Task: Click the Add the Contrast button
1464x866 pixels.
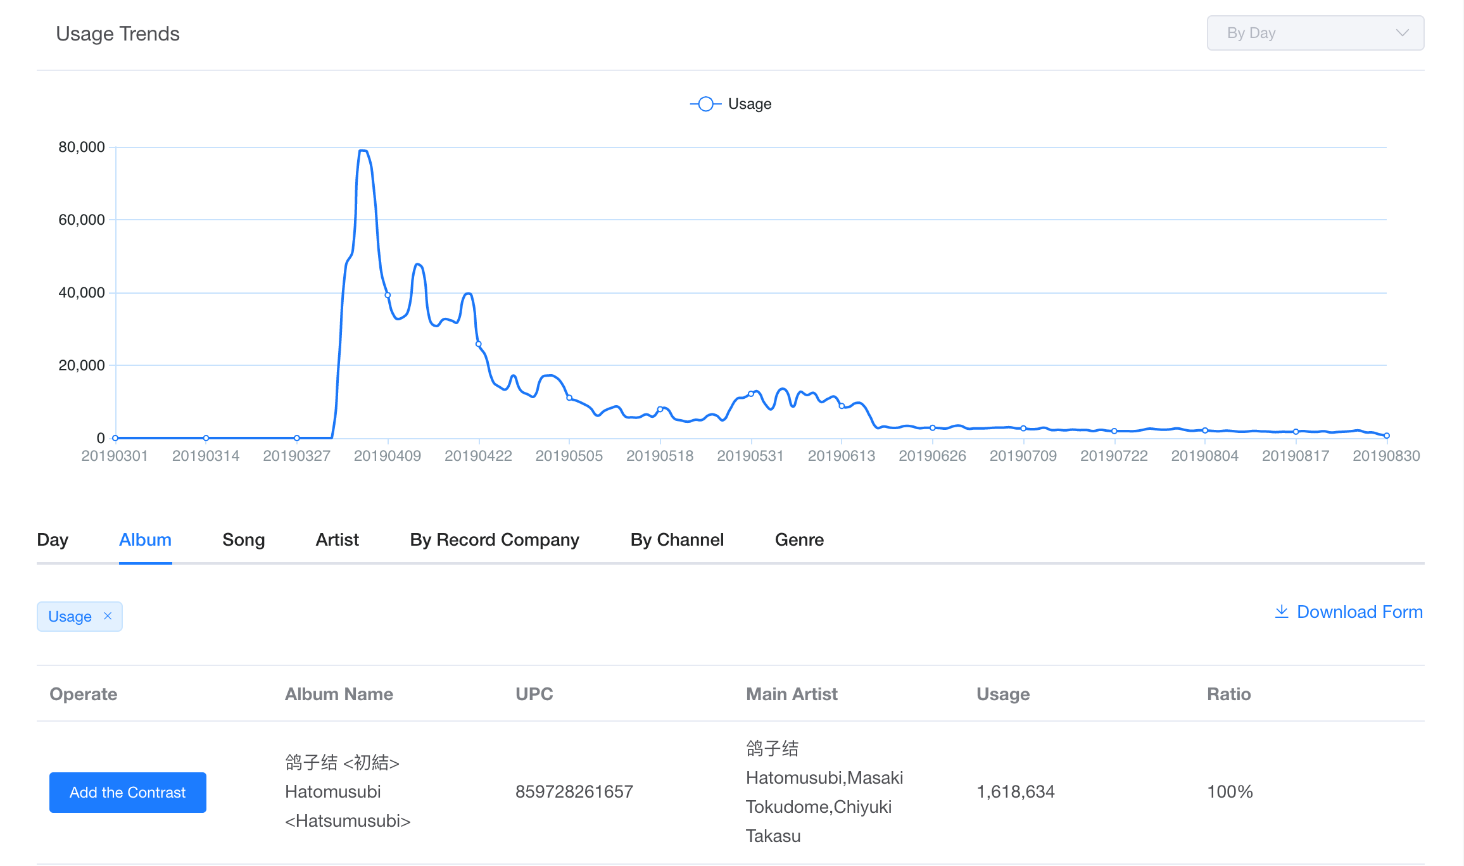Action: [x=128, y=793]
